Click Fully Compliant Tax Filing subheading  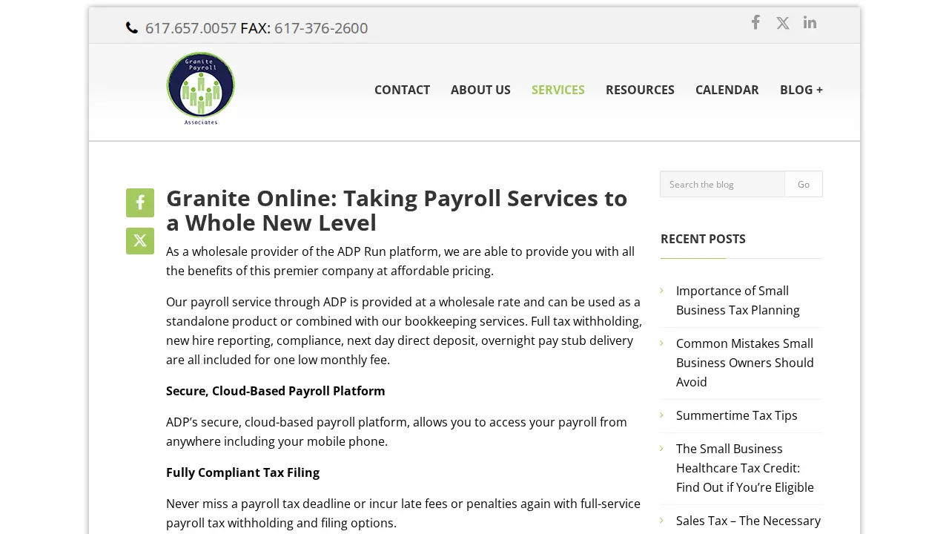[x=242, y=472]
